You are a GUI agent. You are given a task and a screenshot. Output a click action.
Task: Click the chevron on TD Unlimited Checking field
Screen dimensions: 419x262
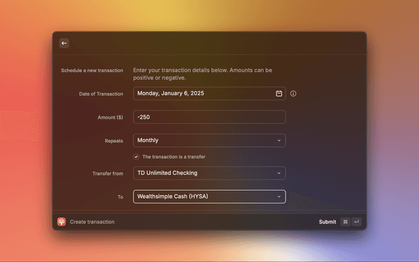coord(279,173)
